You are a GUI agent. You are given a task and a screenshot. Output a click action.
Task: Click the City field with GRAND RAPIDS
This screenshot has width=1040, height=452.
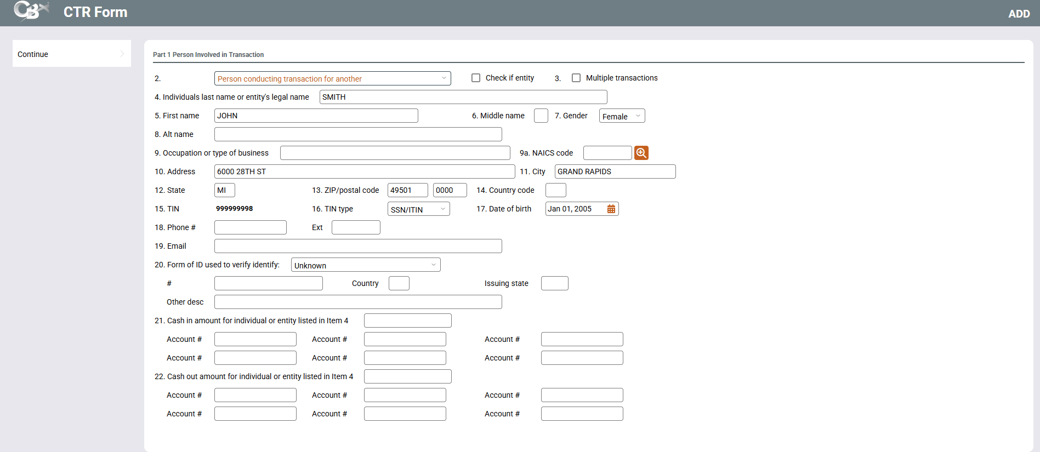615,171
